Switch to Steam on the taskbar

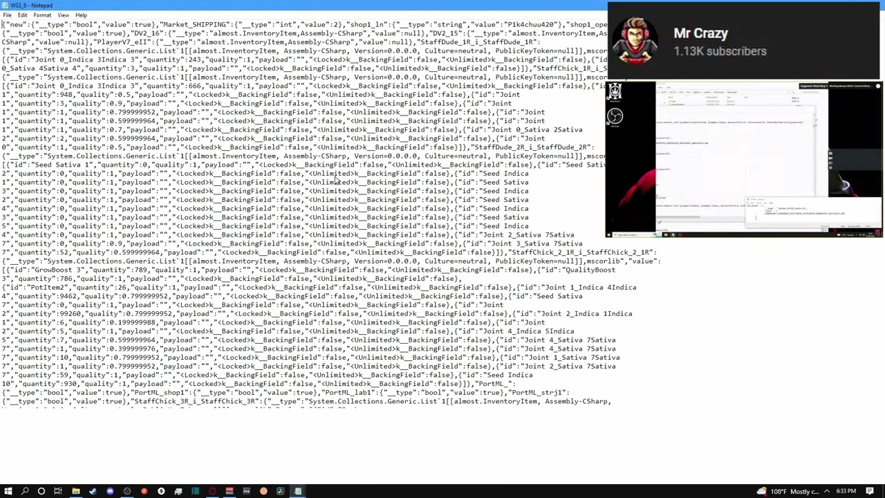pos(93,491)
